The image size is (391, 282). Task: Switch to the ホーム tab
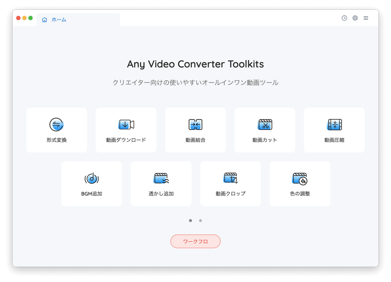[x=78, y=20]
